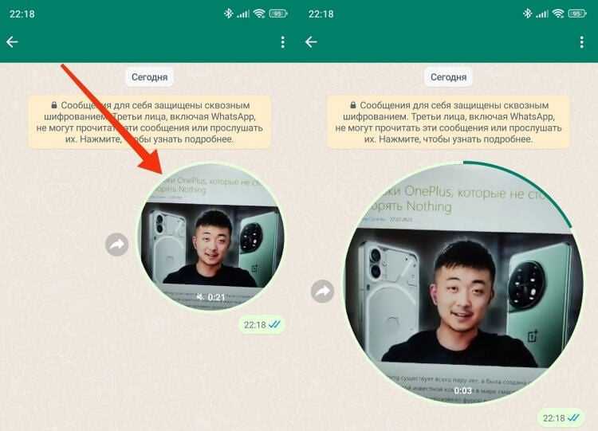The width and height of the screenshot is (598, 431).
Task: Play the small circular video with 0:21
Action: coord(210,237)
